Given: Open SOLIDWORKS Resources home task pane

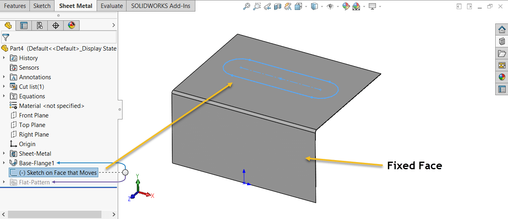Looking at the screenshot, I should click(502, 29).
